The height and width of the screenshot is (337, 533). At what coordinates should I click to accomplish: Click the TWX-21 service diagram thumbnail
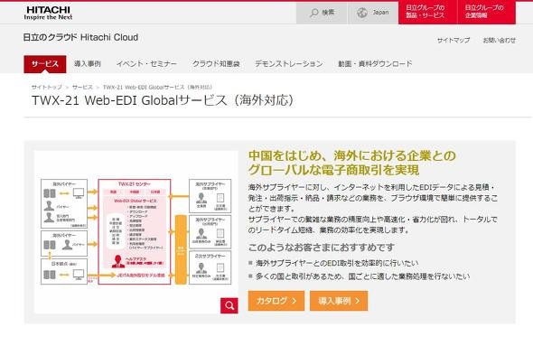[136, 232]
